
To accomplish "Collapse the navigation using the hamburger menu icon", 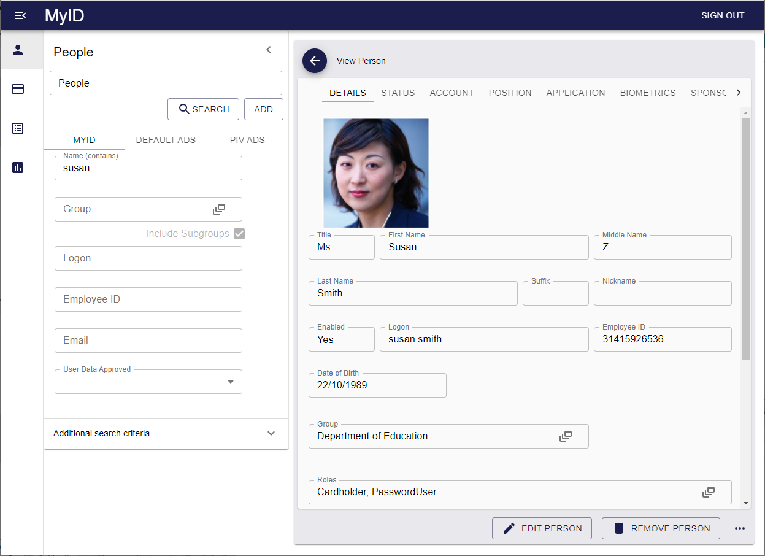I will point(20,15).
